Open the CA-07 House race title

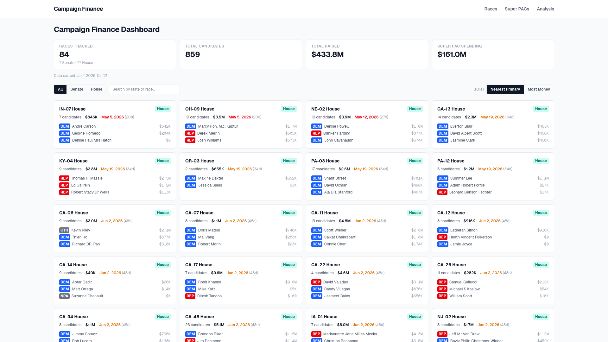tap(199, 213)
